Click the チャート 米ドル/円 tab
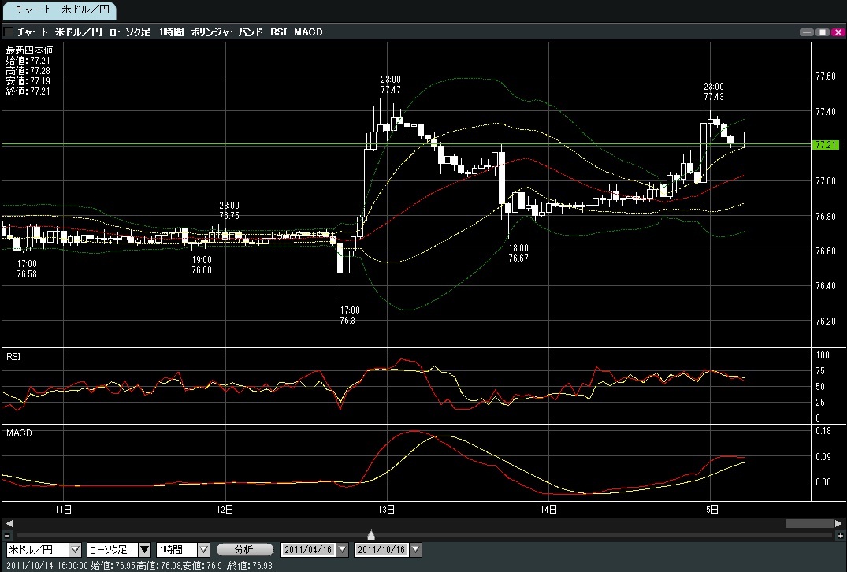Screen dimensions: 847x572 (59, 10)
